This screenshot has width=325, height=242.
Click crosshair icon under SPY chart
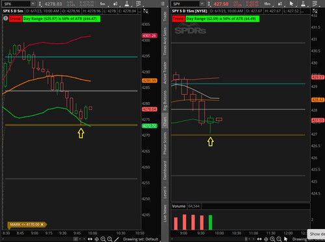click(x=266, y=239)
